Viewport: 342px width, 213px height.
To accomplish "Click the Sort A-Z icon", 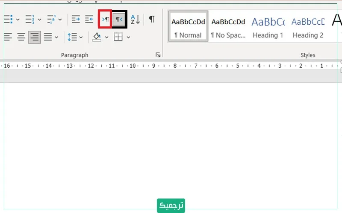I will coord(135,19).
